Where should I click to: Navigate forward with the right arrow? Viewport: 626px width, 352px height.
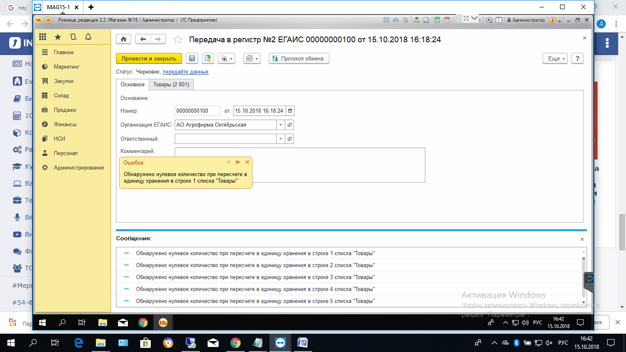(158, 39)
